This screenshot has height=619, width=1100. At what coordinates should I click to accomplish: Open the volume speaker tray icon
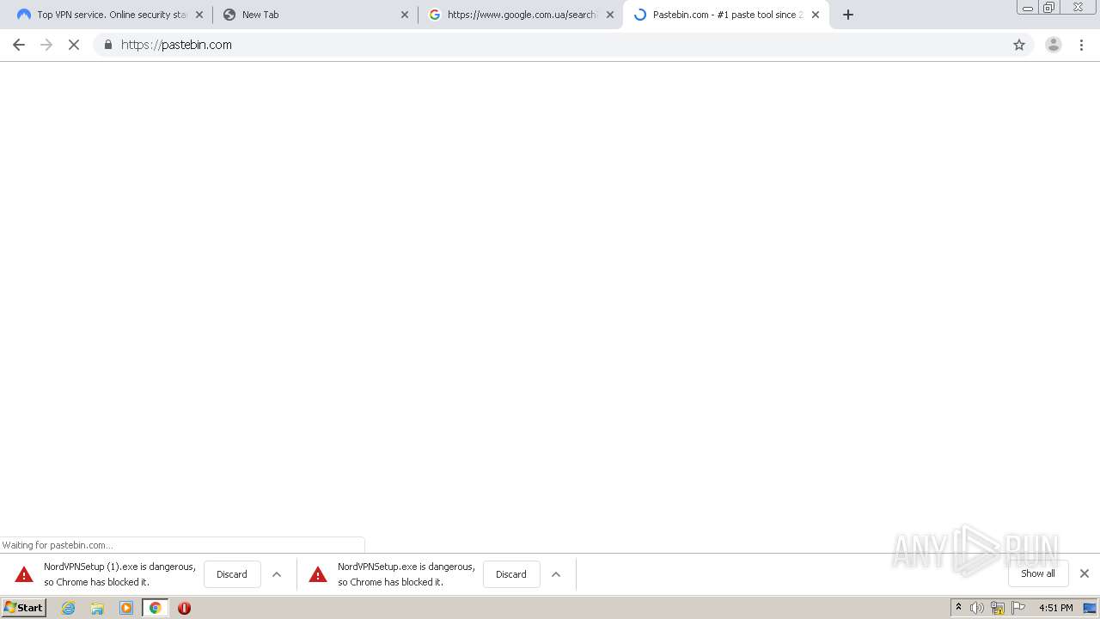coord(977,608)
